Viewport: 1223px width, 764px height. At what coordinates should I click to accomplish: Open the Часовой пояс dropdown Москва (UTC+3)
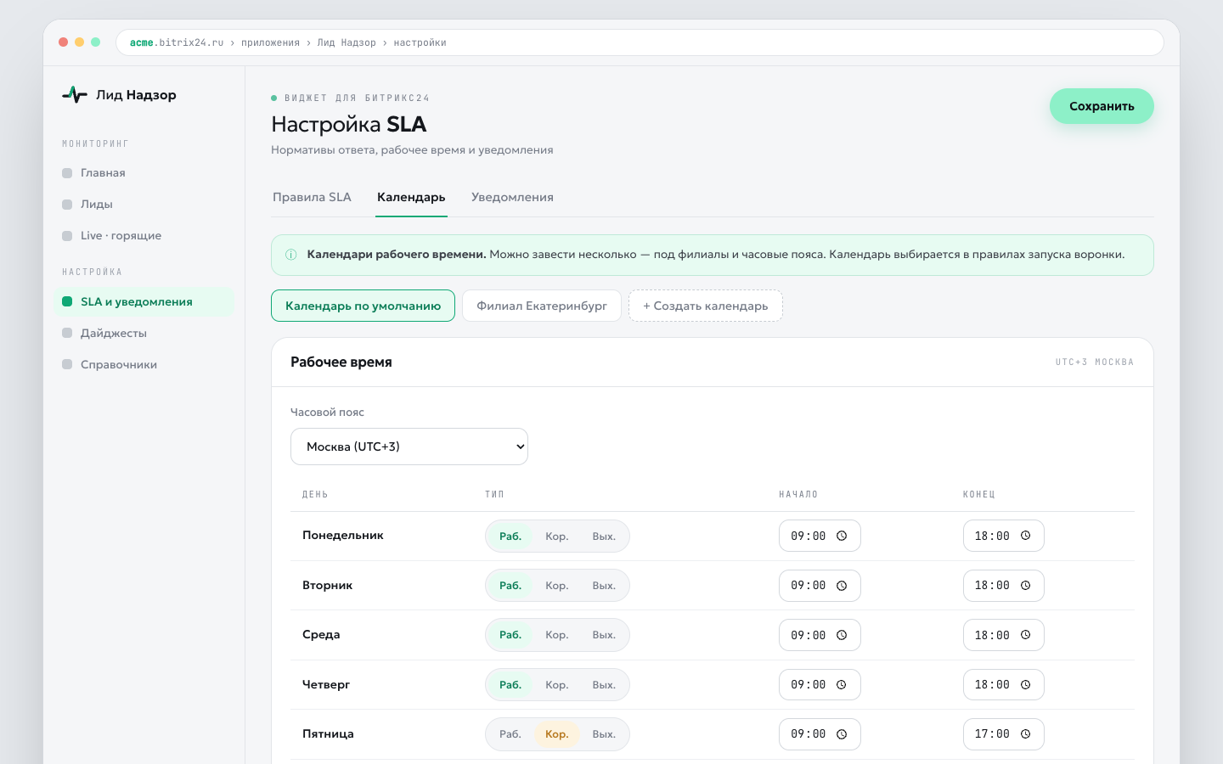[409, 447]
